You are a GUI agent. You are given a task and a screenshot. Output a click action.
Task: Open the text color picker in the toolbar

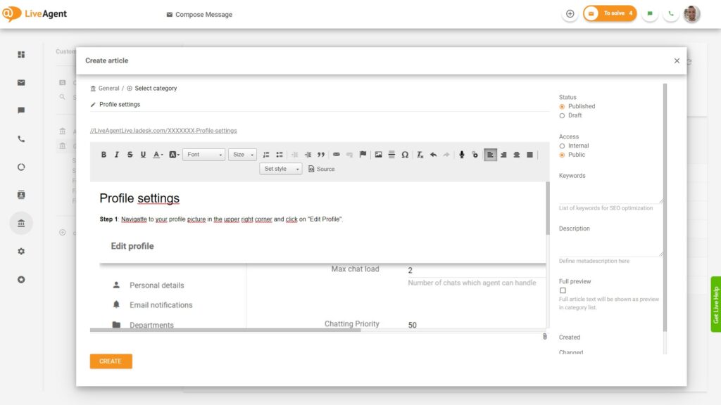click(x=158, y=155)
